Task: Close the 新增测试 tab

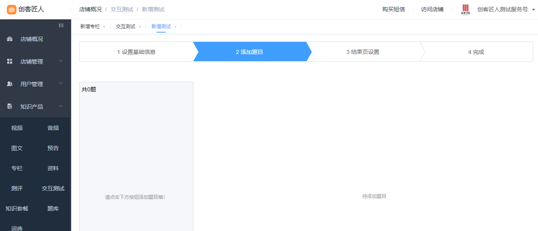Action: [175, 27]
